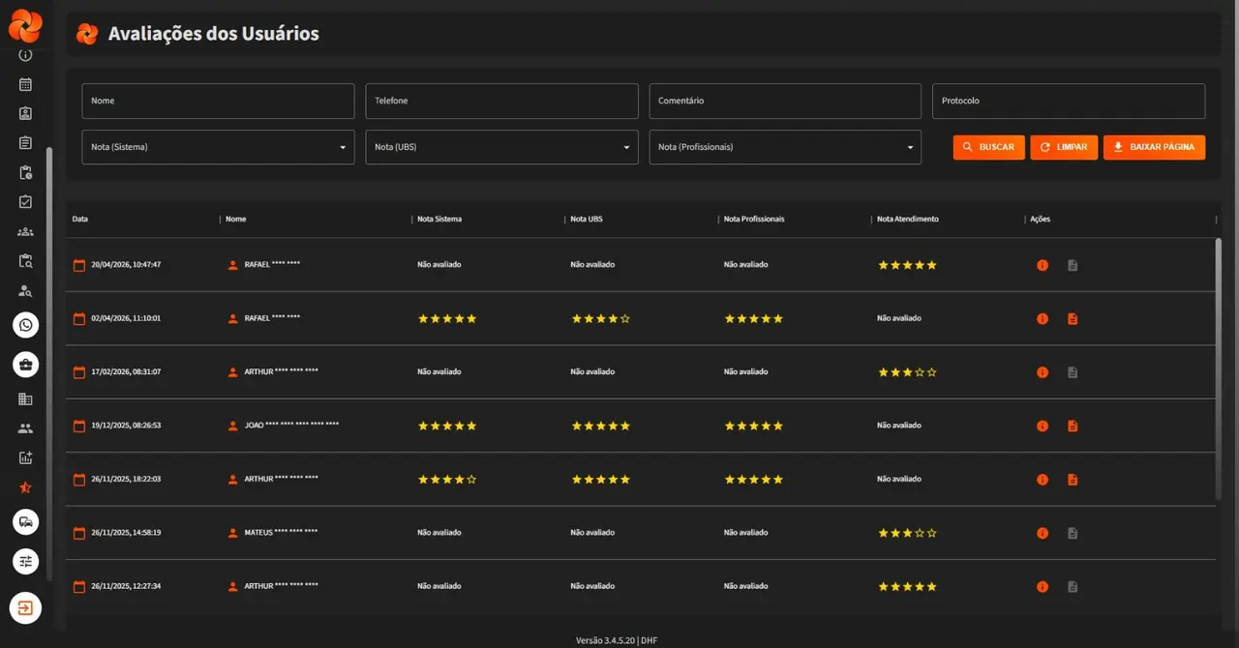Click the BUSCAR search button
This screenshot has height=648, width=1239.
(989, 147)
